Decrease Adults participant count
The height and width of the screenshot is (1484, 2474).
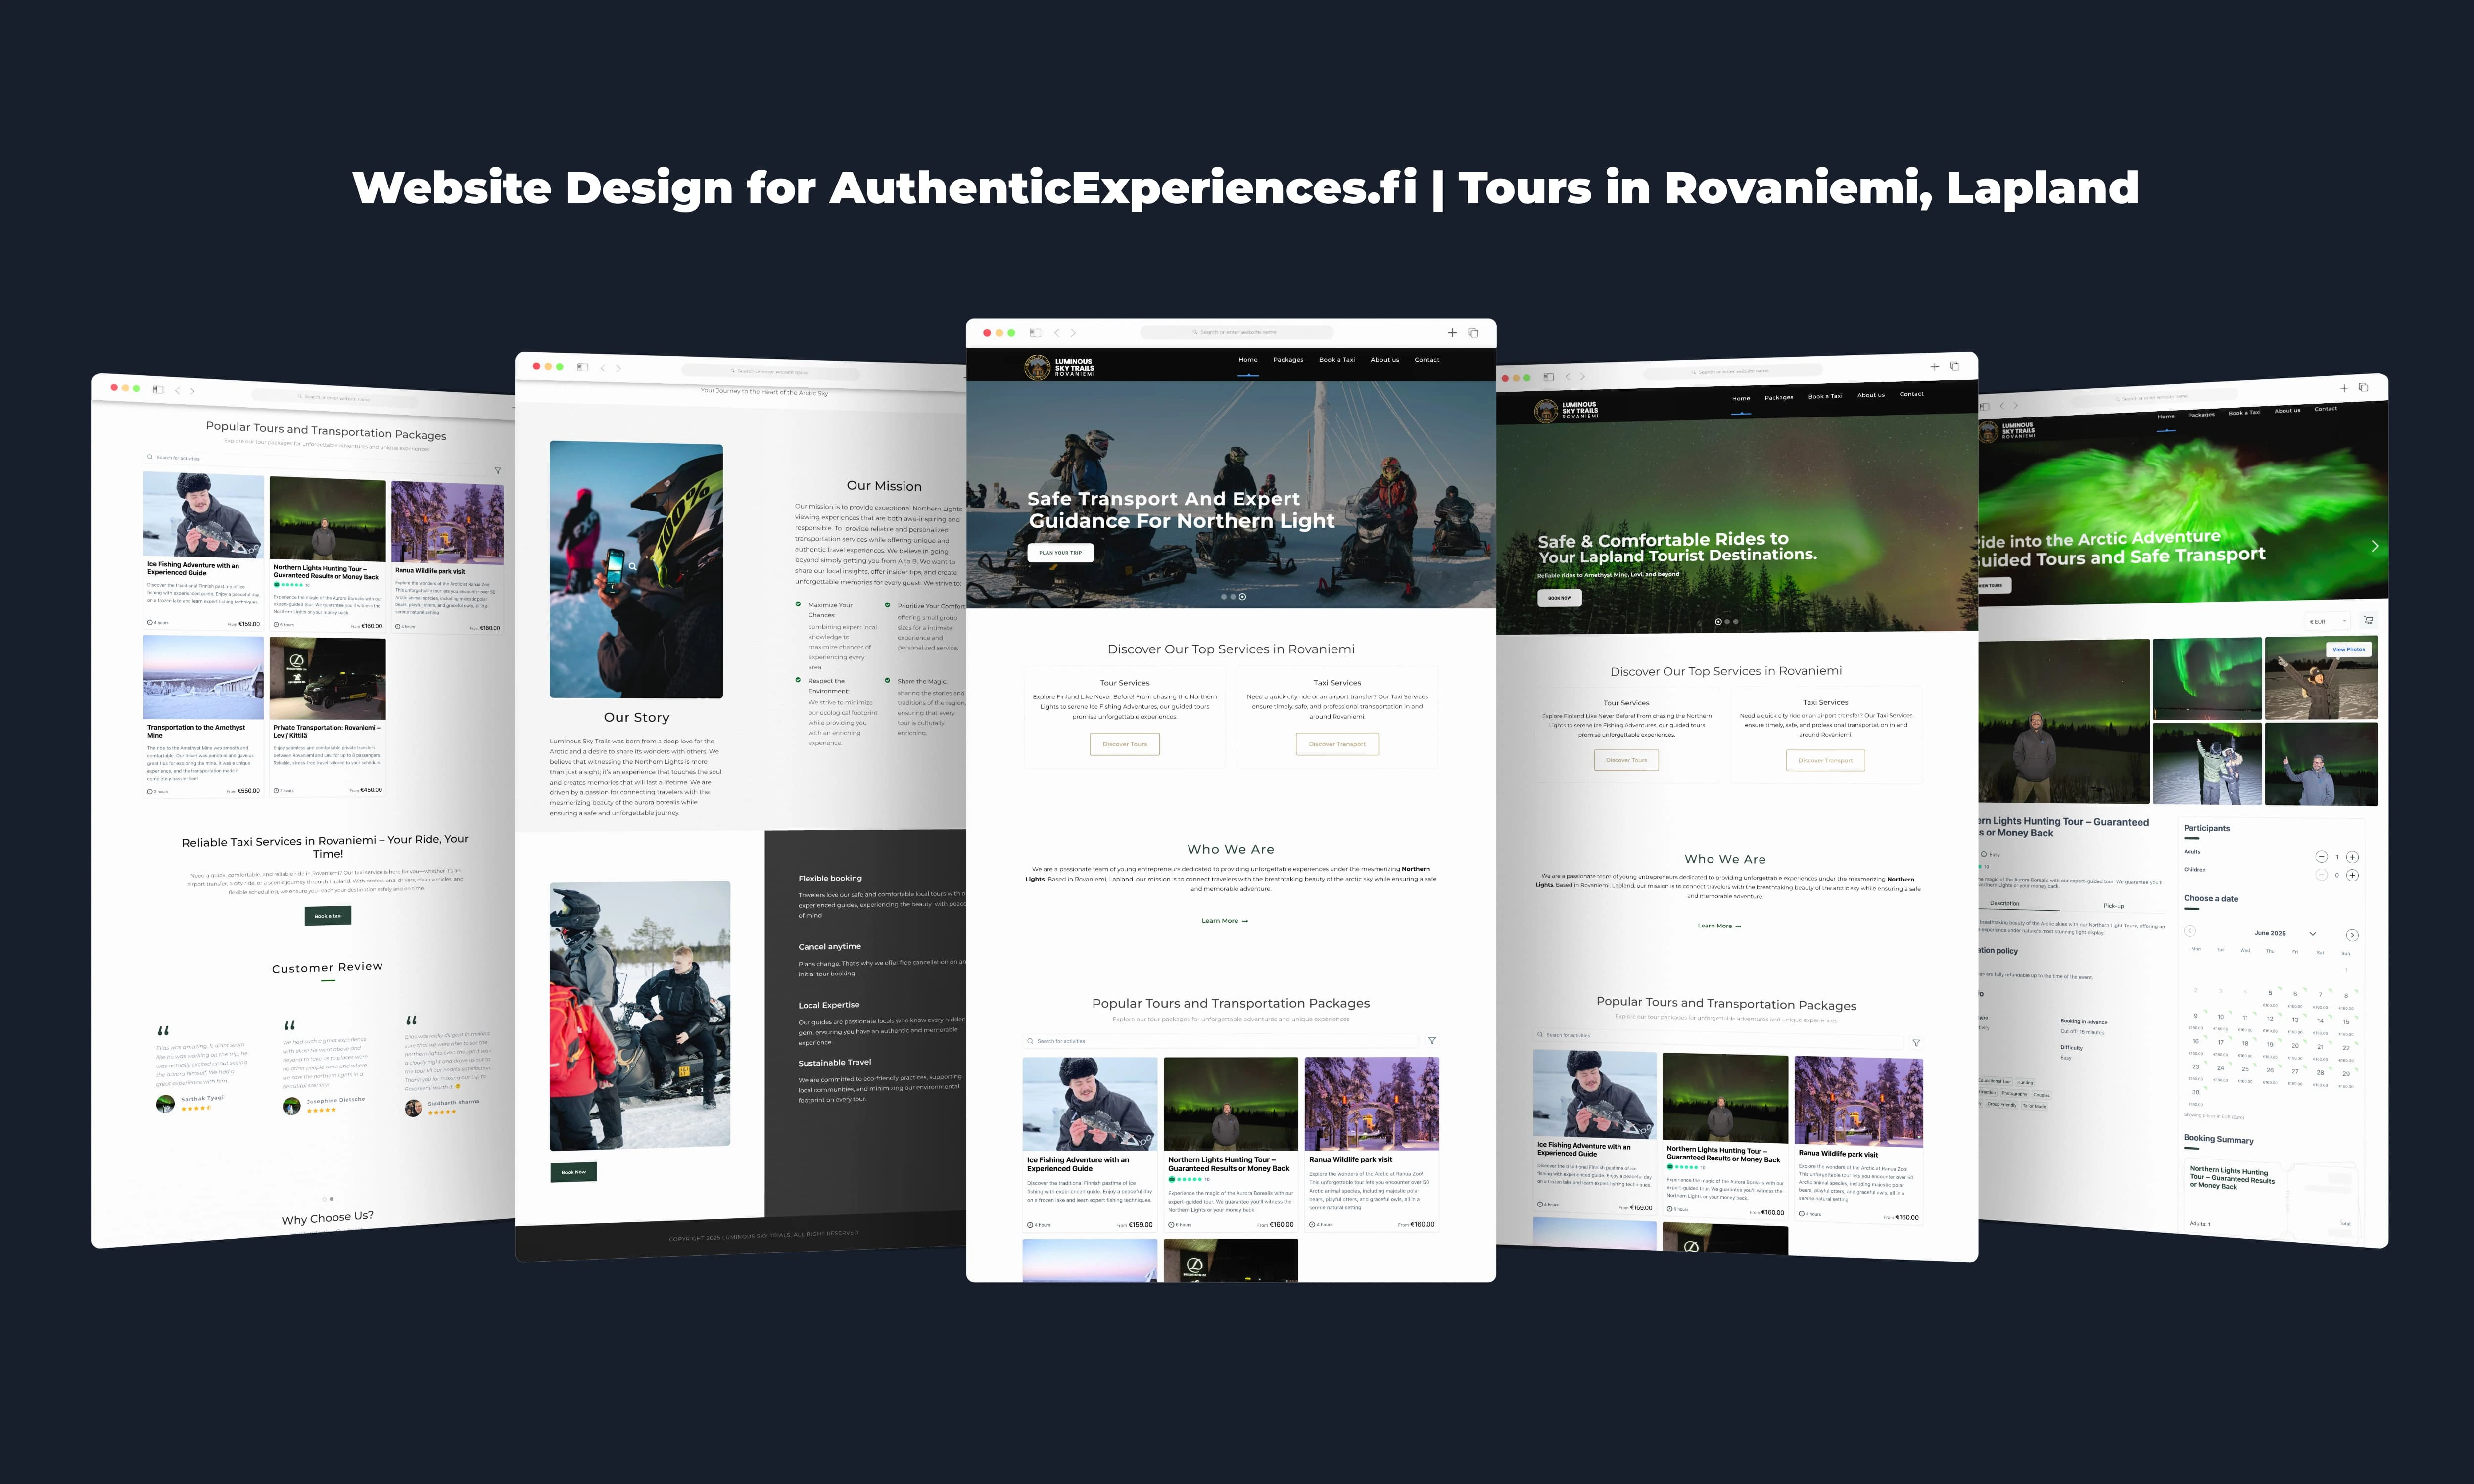(x=2321, y=857)
